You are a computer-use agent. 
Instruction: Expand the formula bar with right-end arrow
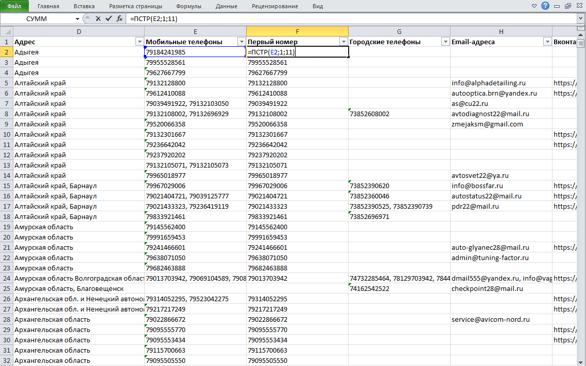click(581, 19)
